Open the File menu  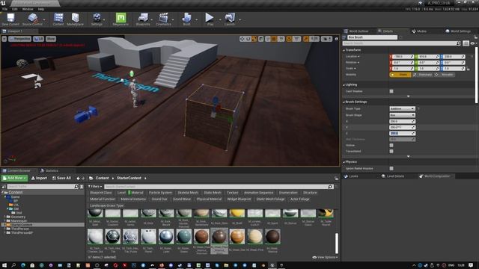coord(5,9)
